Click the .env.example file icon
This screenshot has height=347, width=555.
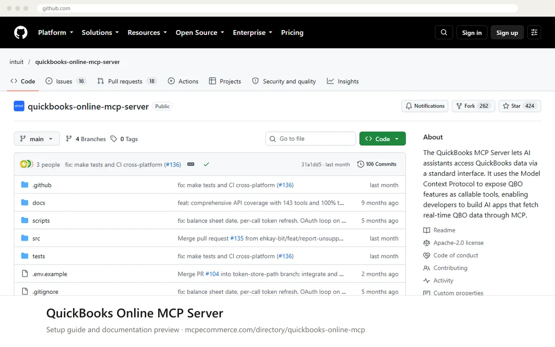click(x=25, y=274)
